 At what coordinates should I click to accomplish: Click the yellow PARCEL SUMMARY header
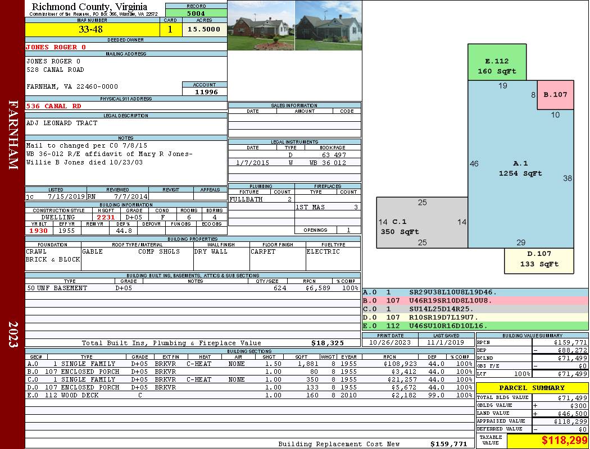pos(532,388)
